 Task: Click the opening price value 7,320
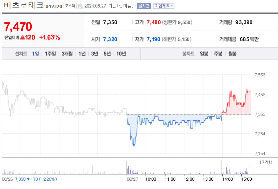pyautogui.click(x=110, y=39)
